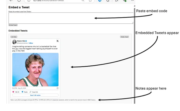
Task: Click the Larry Bird photo in the tweet
Action: [35, 69]
